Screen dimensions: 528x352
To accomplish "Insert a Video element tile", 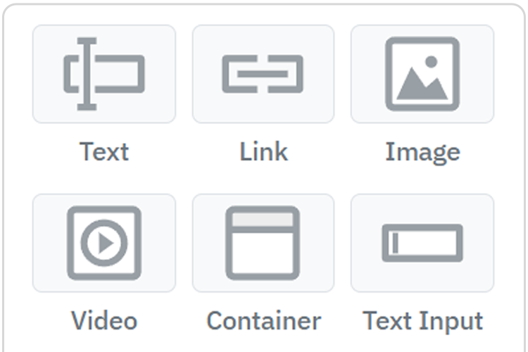I will 104,243.
